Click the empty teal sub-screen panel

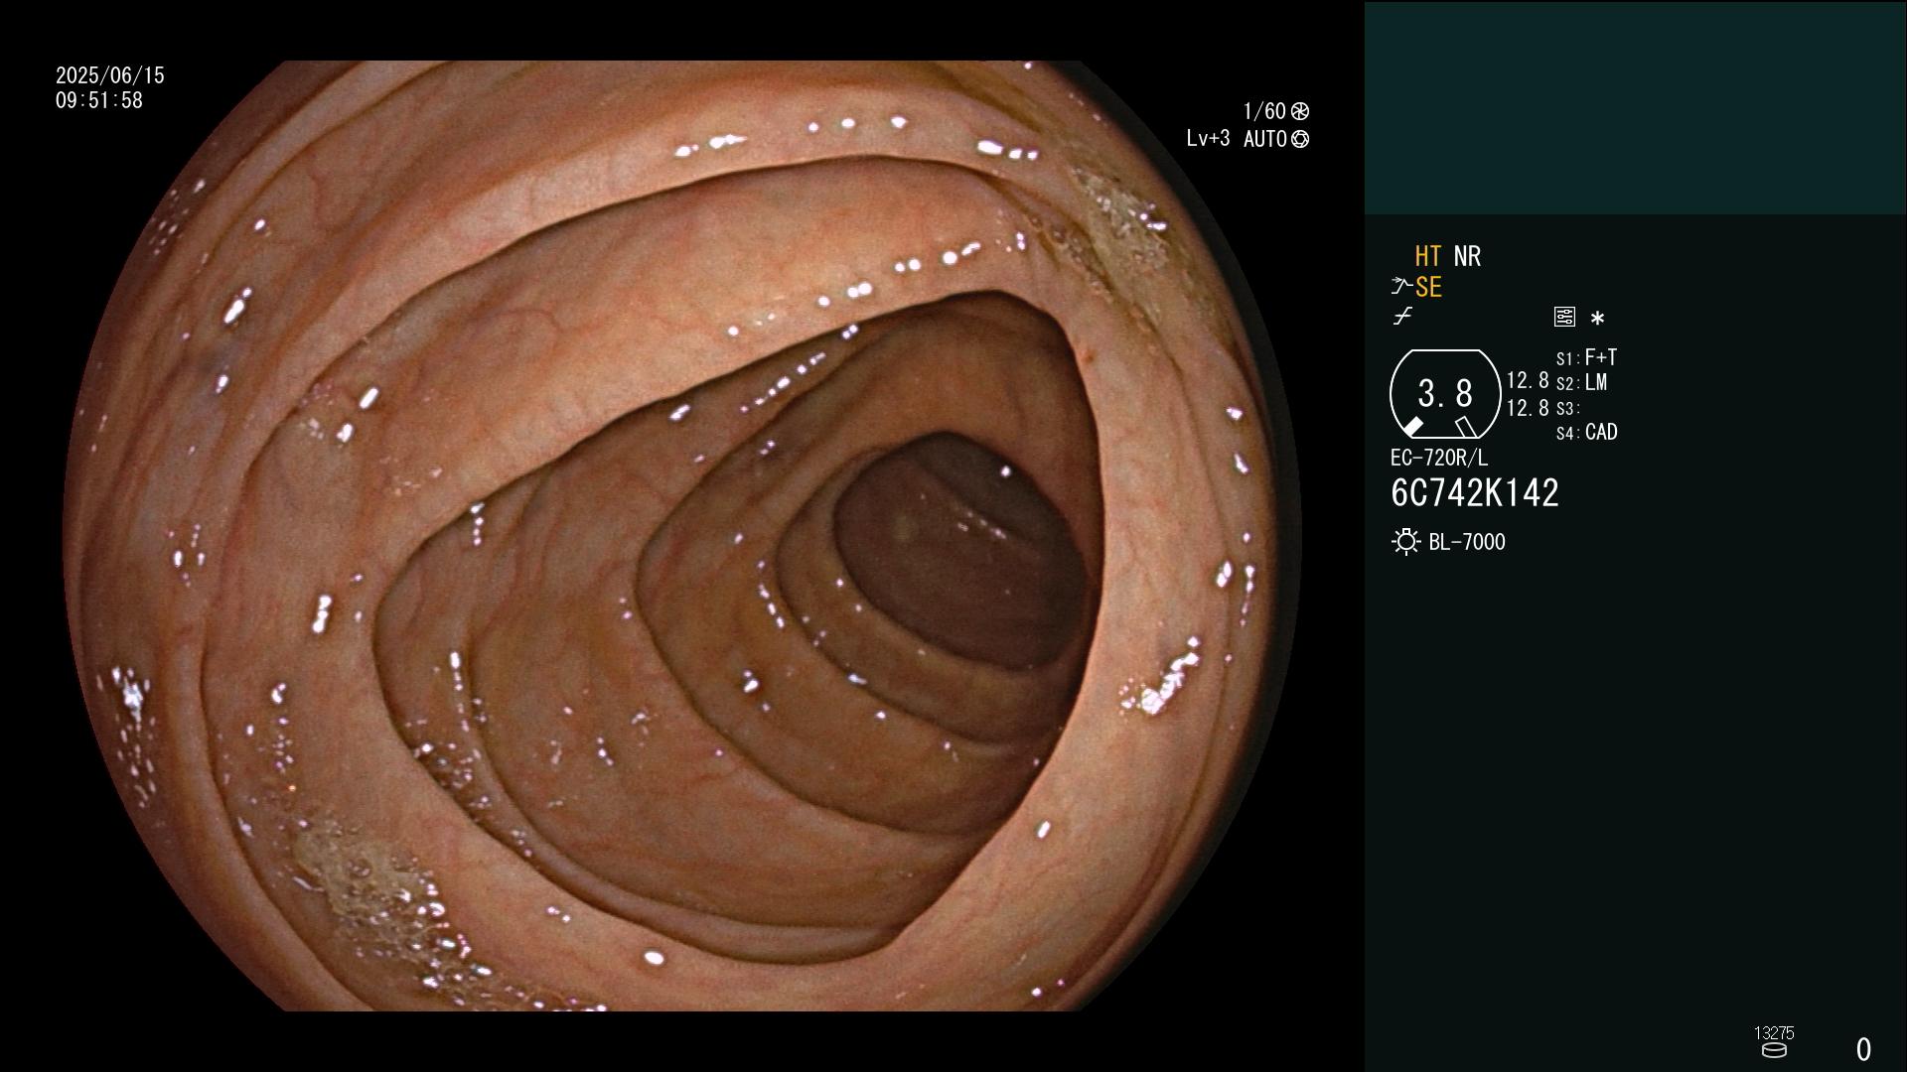(x=1635, y=107)
